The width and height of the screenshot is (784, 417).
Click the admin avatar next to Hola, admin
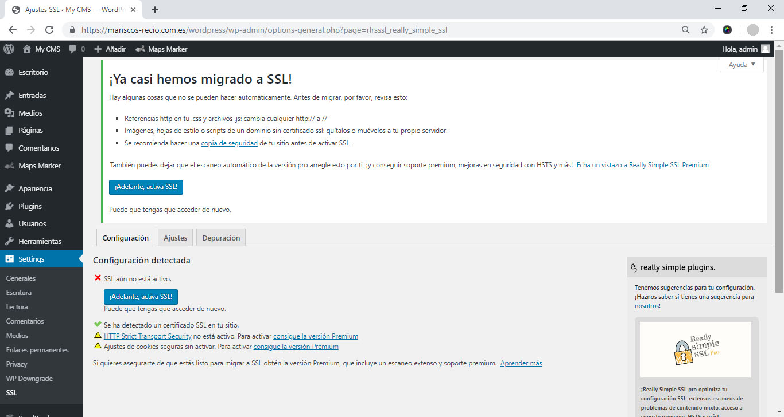[x=766, y=49]
